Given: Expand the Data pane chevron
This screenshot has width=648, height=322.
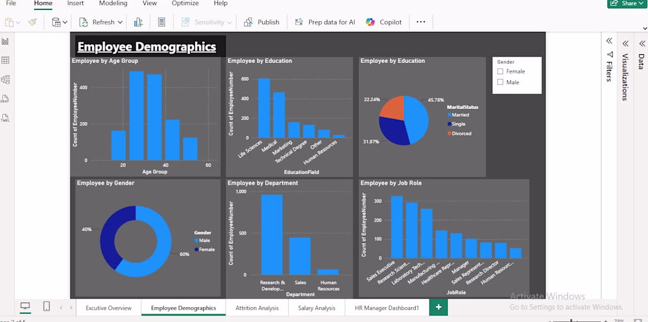Looking at the screenshot, I should (x=642, y=44).
